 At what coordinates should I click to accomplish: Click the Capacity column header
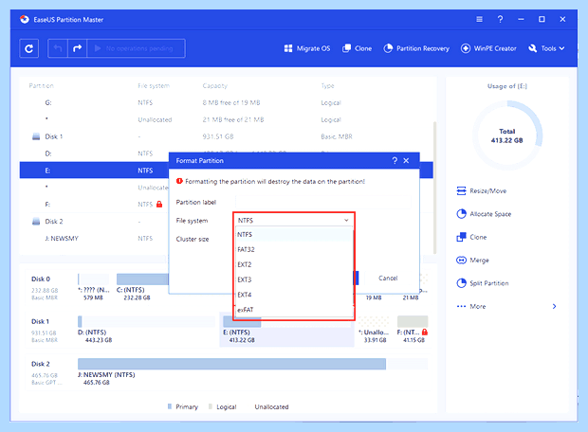(215, 86)
